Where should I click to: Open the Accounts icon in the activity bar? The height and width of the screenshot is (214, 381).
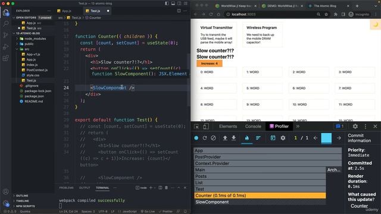coord(5,191)
